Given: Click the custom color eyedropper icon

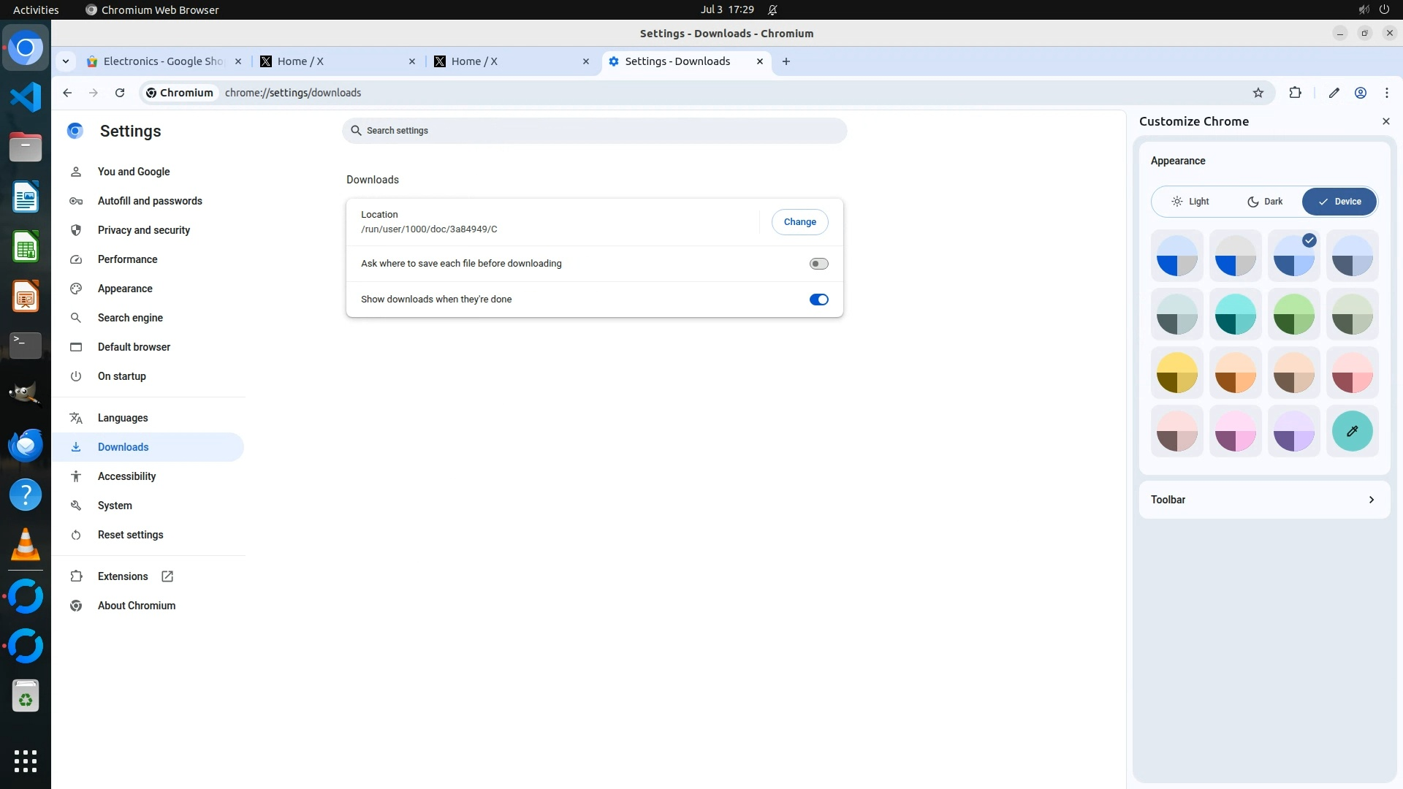Looking at the screenshot, I should click(1352, 431).
